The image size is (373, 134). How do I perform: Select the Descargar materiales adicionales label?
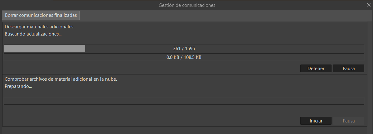point(39,27)
